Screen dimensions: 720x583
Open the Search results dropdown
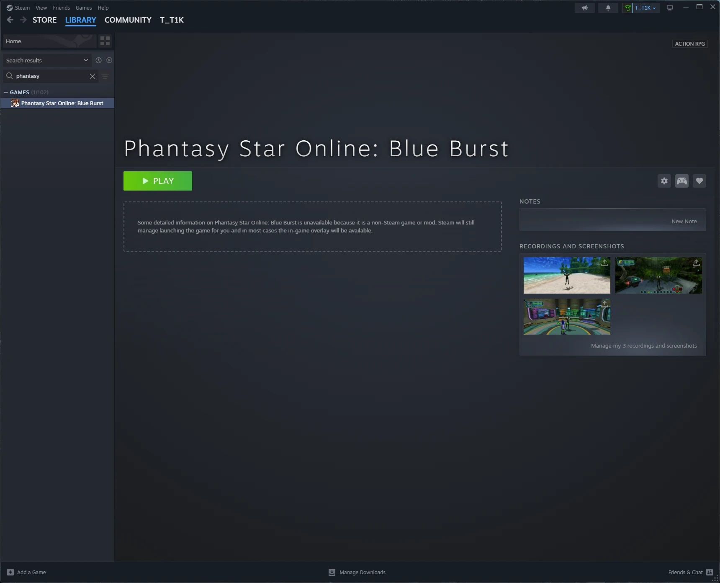(86, 60)
